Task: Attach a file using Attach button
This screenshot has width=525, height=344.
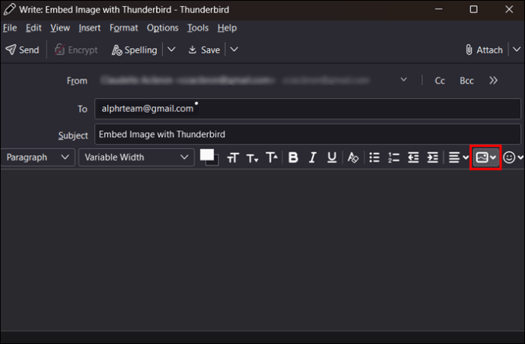Action: click(x=484, y=50)
